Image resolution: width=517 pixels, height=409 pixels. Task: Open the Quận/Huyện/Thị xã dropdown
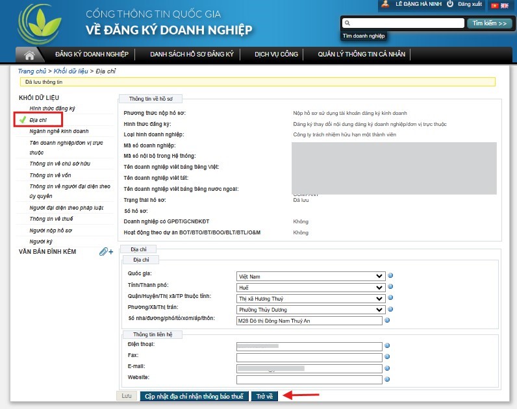click(310, 298)
